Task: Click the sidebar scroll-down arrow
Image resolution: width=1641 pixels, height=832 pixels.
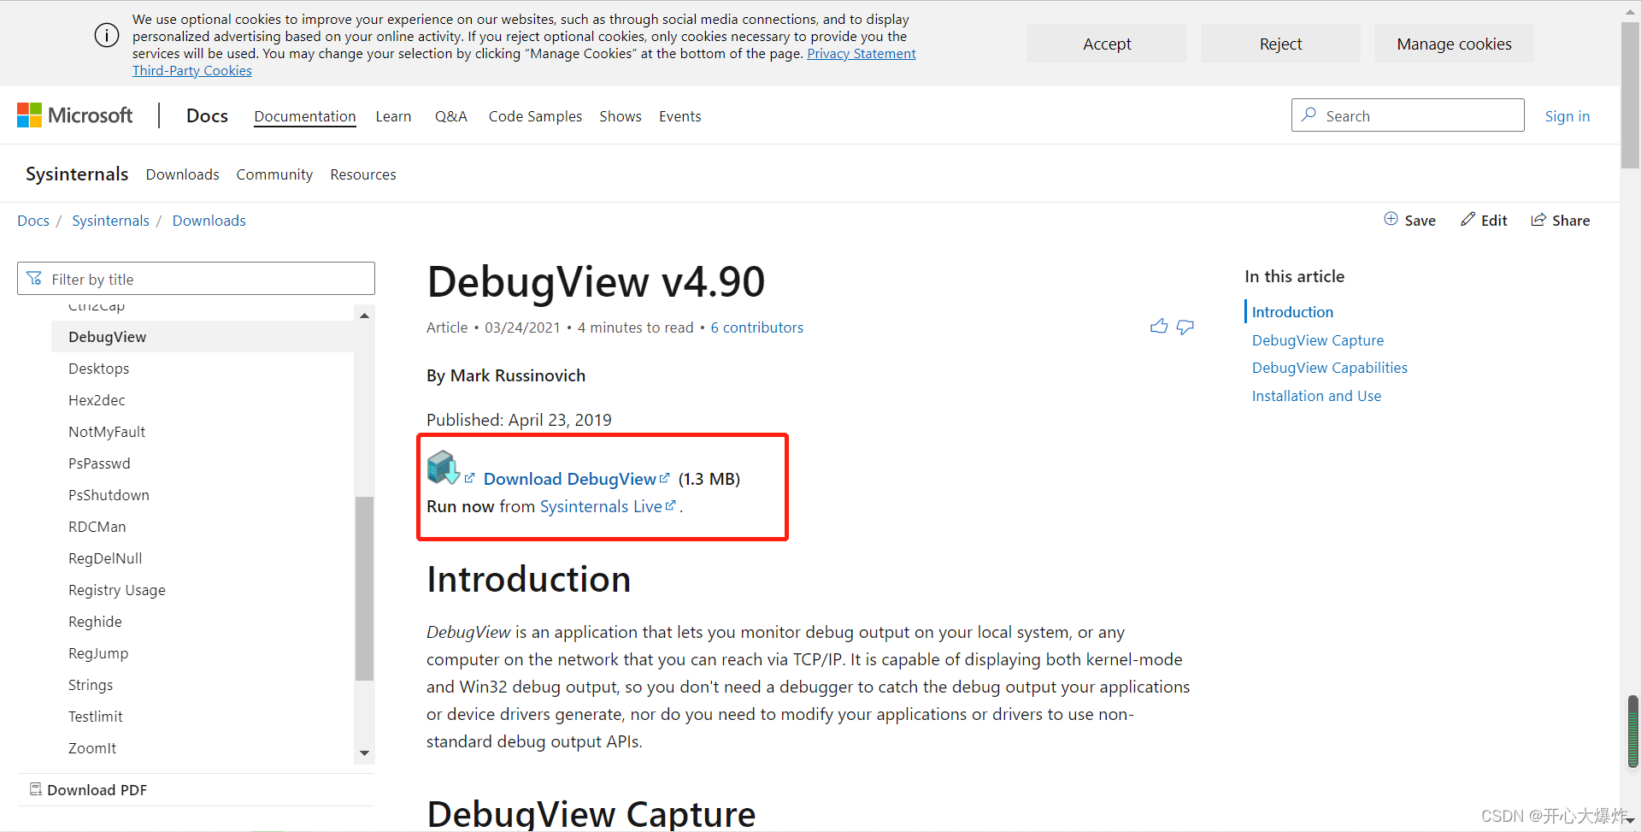Action: (364, 752)
